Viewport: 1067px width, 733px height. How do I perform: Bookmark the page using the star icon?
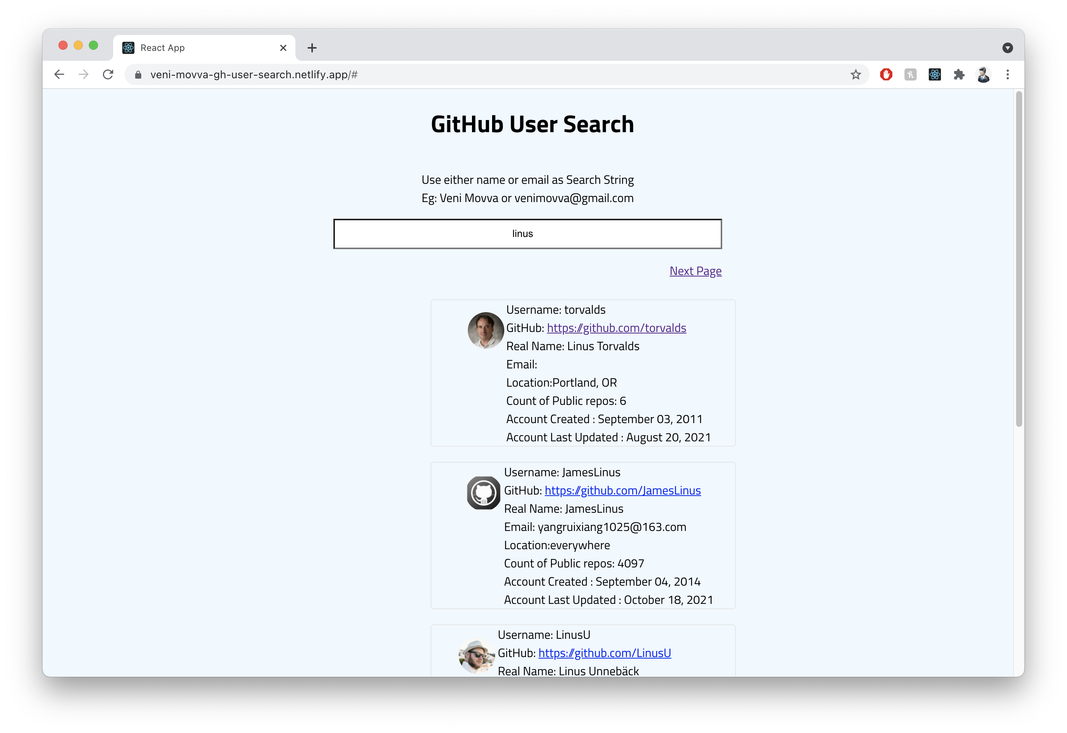pos(855,74)
